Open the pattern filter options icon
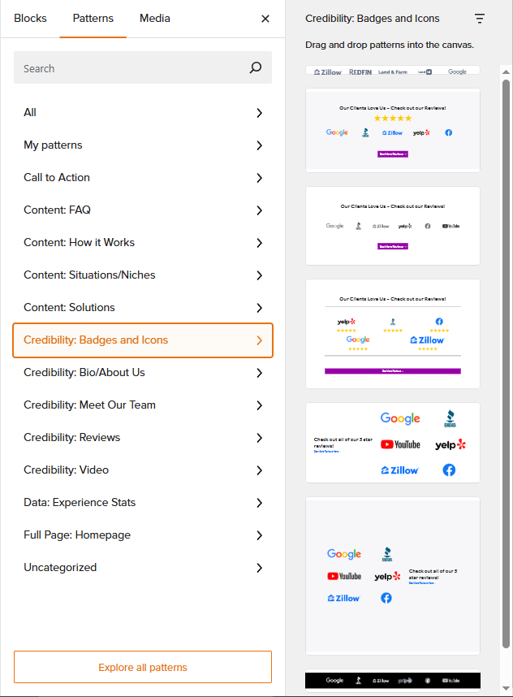 [479, 19]
